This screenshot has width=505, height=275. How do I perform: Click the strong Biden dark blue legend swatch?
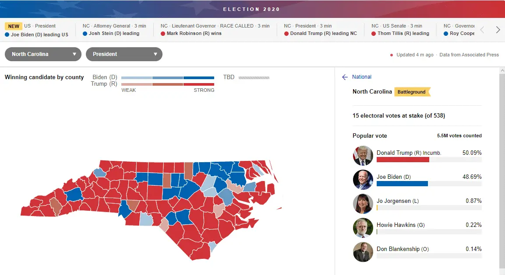tap(199, 78)
